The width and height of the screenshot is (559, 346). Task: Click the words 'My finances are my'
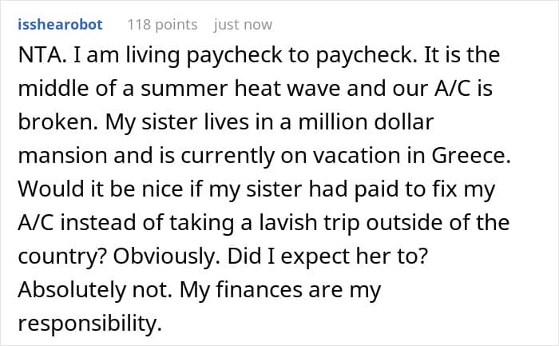[x=280, y=290]
